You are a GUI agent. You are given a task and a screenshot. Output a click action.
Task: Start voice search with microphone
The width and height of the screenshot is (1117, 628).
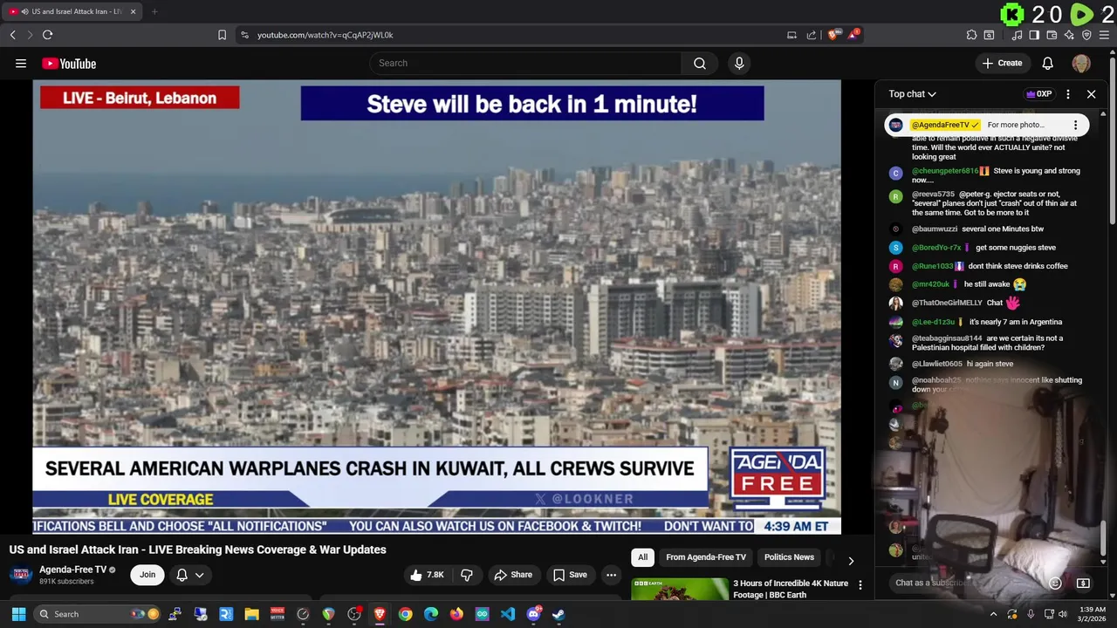(739, 63)
